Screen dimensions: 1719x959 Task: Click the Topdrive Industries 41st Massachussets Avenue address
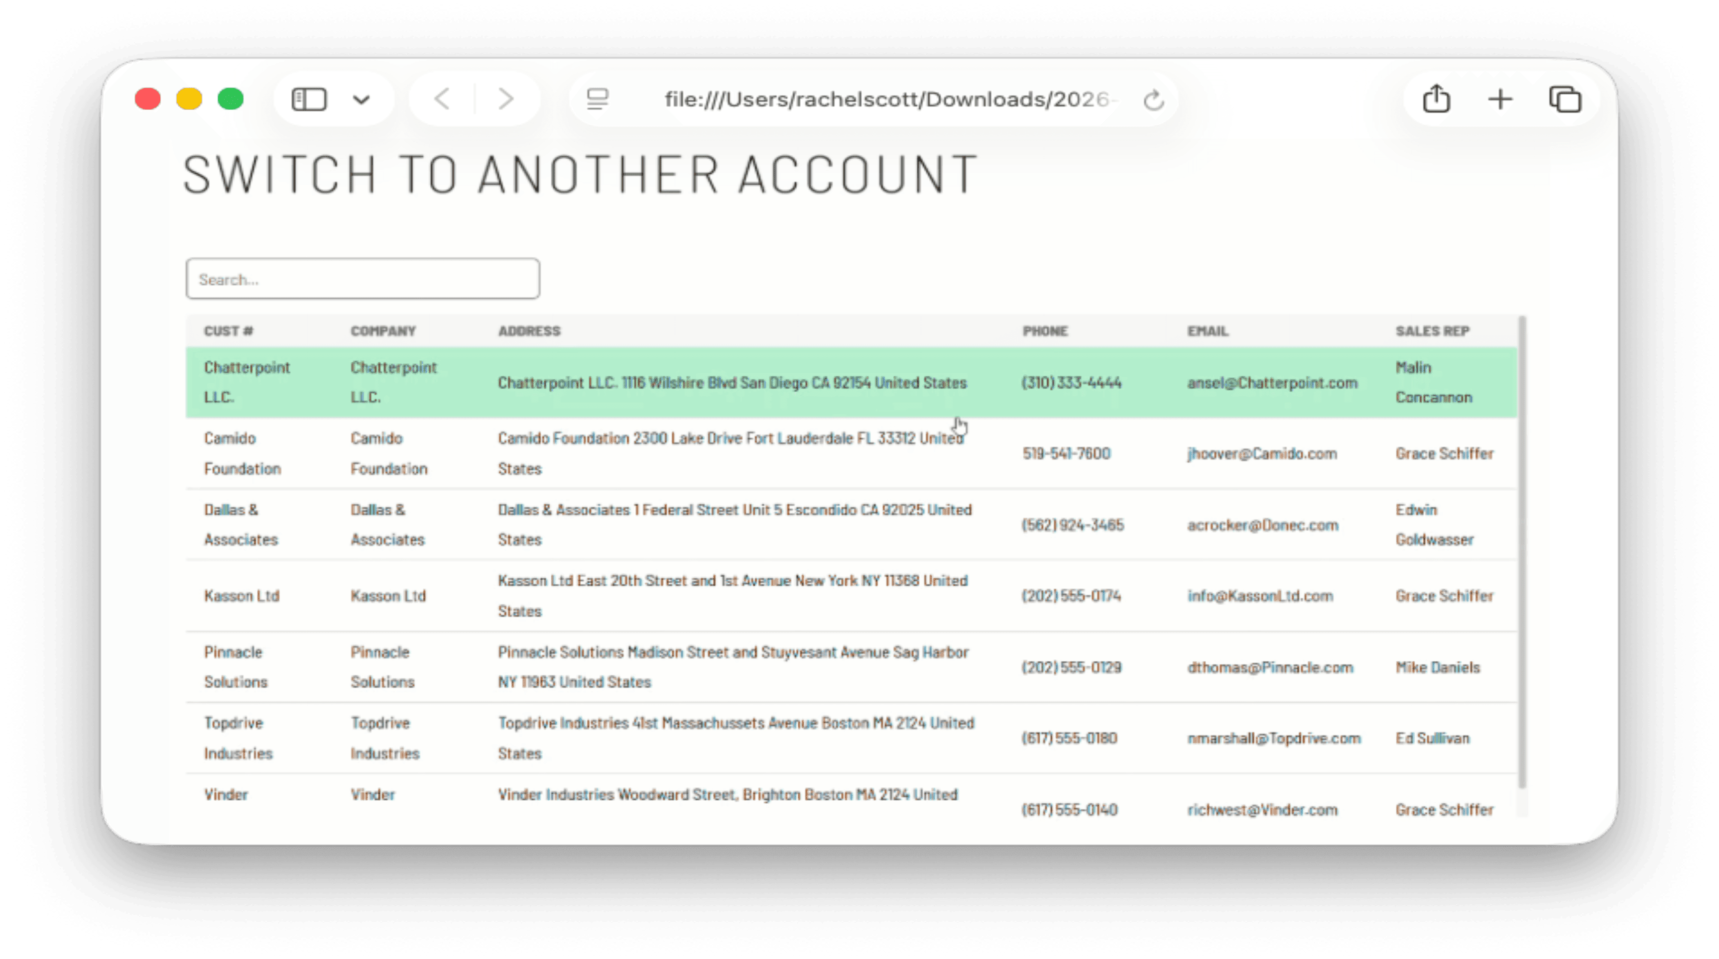[736, 738]
